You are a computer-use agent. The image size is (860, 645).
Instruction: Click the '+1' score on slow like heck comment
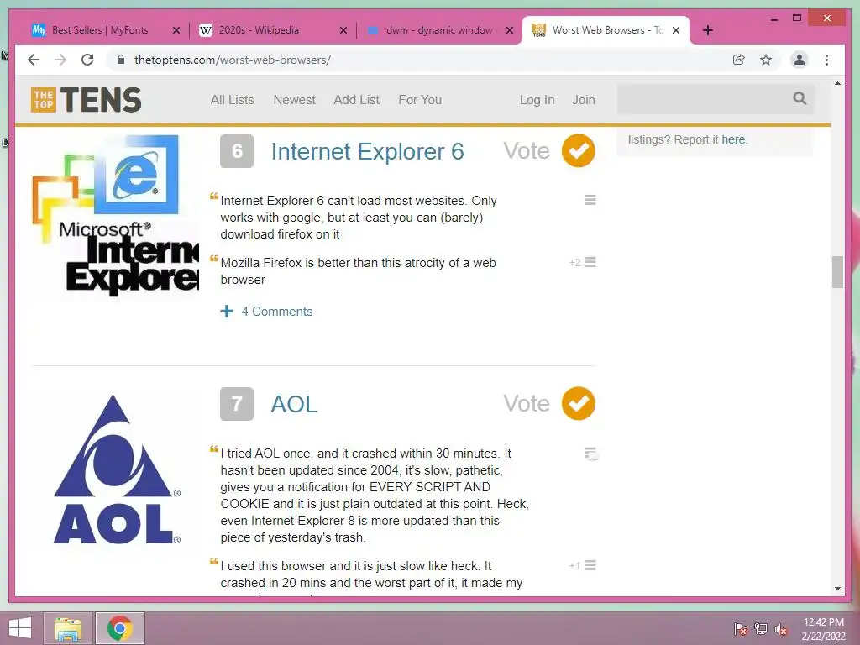coord(574,566)
